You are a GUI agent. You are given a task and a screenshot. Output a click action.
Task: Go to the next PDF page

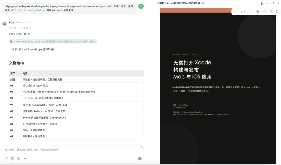point(250,12)
